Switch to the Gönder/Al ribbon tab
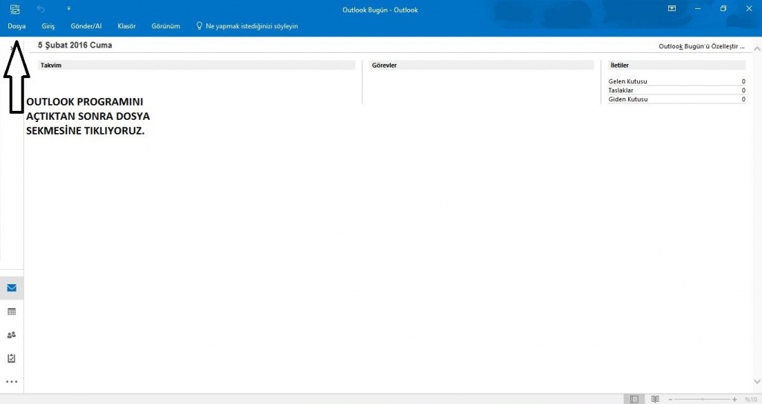 (86, 26)
